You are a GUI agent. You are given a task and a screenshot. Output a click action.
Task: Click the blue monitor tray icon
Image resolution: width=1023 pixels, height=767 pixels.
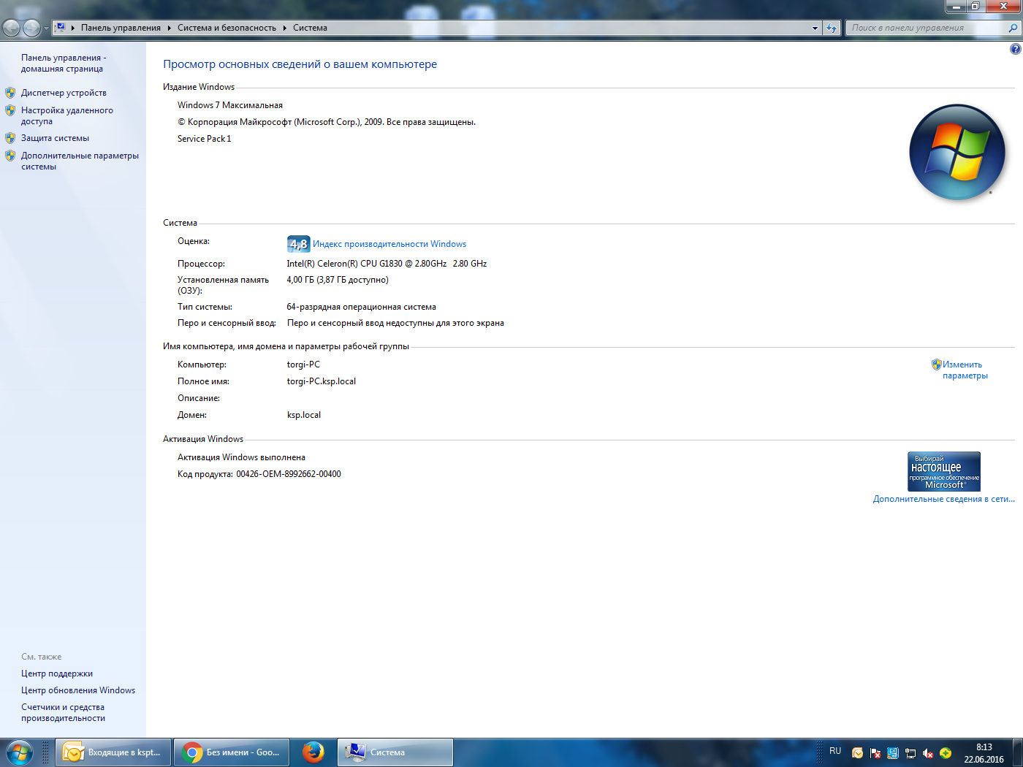(893, 753)
